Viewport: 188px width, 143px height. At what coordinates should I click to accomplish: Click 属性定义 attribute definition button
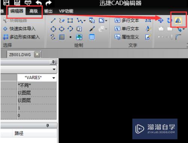pos(127,37)
